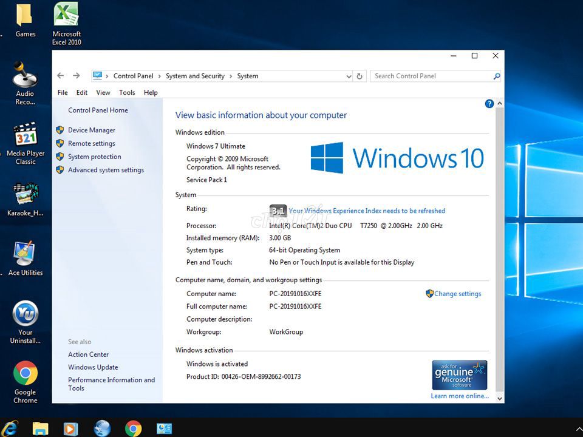Viewport: 583px width, 437px height.
Task: Go back with the back arrow
Action: [61, 76]
